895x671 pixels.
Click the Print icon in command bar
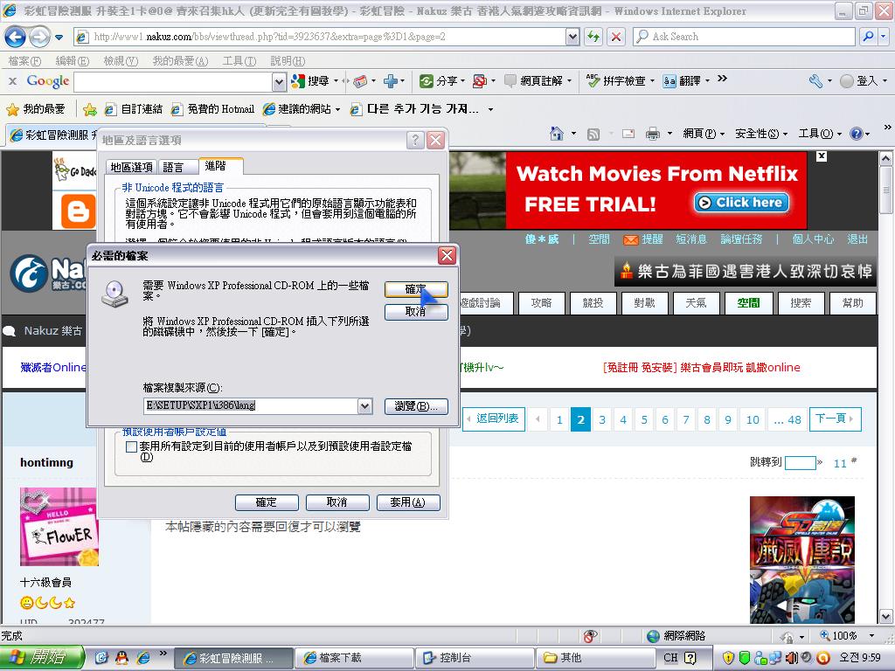pos(652,134)
